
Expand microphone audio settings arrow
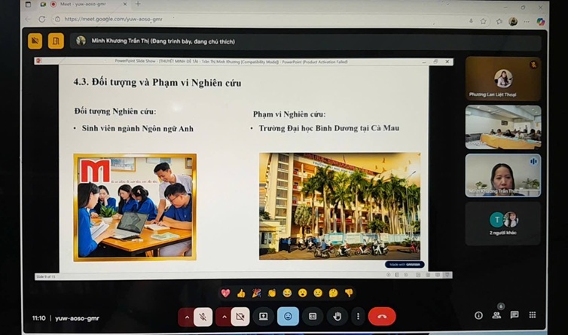click(187, 317)
